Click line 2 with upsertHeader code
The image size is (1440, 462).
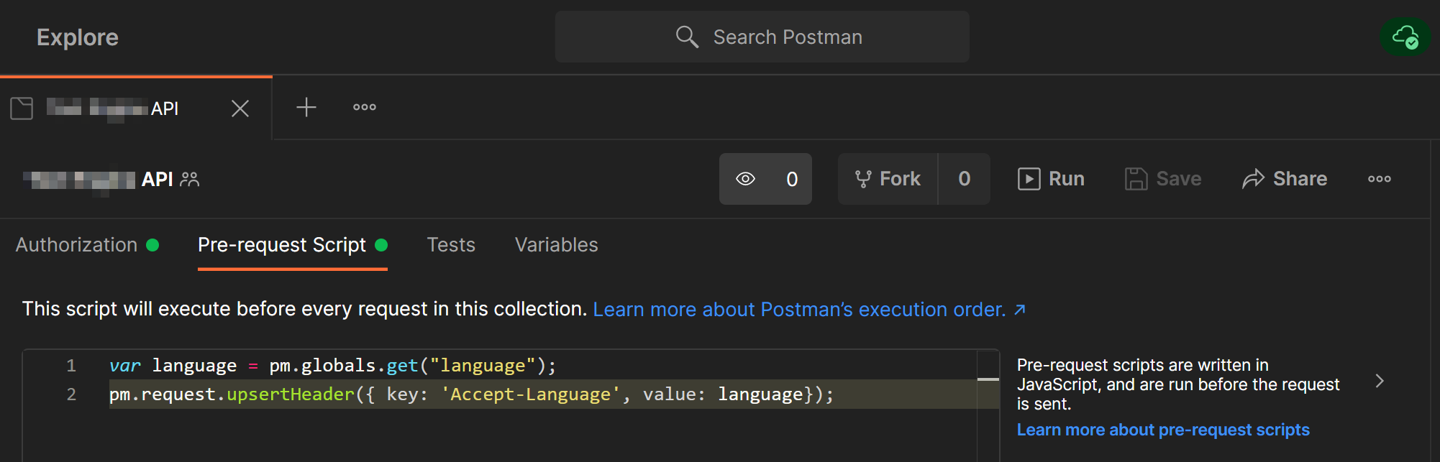tap(471, 394)
